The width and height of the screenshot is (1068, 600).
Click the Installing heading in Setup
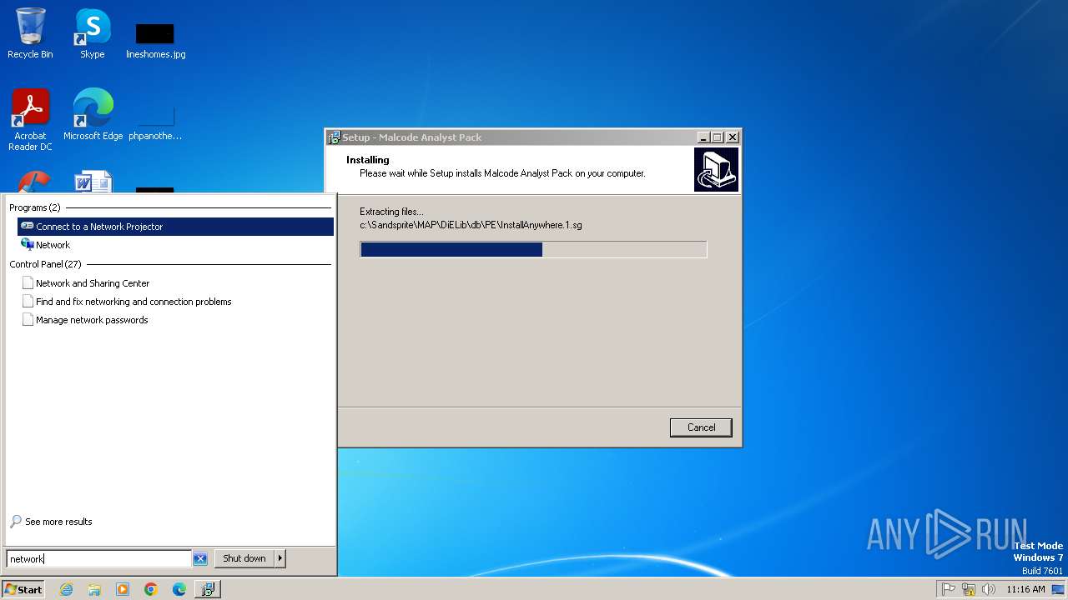368,160
